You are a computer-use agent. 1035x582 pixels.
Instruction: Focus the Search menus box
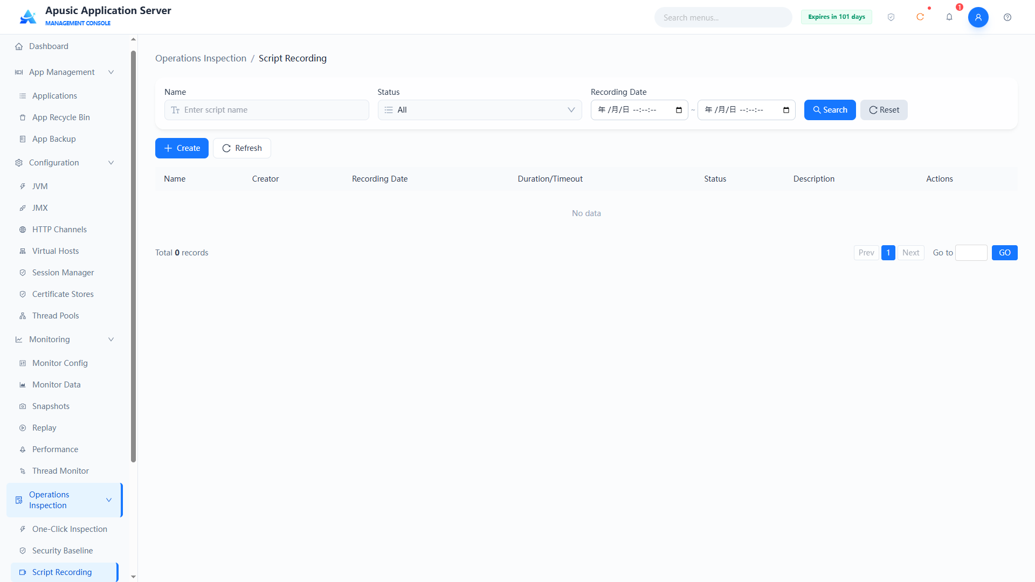(723, 17)
